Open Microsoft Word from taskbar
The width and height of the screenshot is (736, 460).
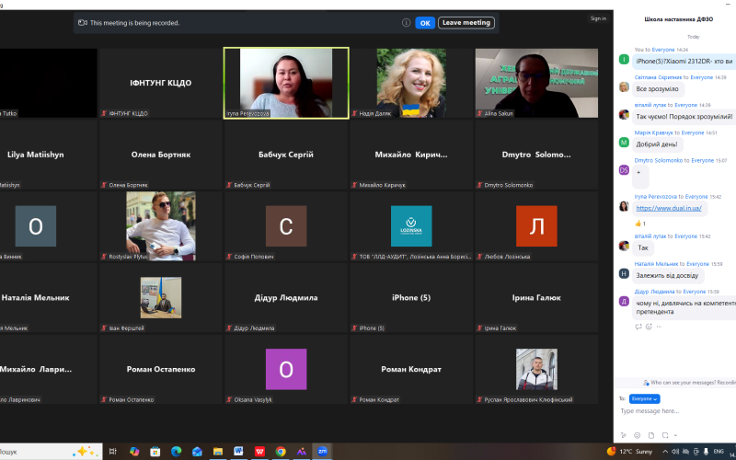click(238, 452)
